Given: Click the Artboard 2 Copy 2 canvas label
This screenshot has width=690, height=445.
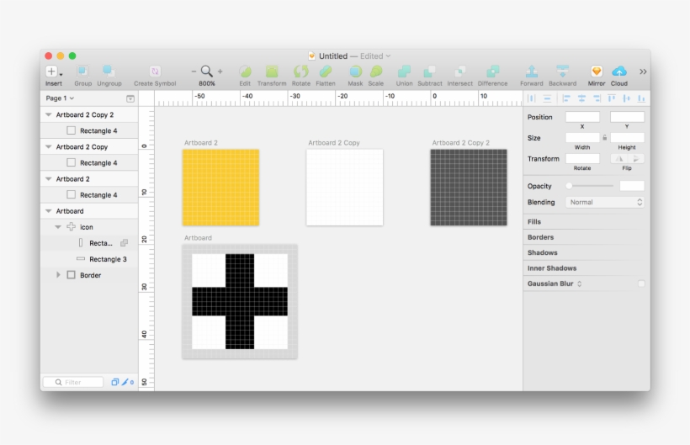Looking at the screenshot, I should click(460, 143).
